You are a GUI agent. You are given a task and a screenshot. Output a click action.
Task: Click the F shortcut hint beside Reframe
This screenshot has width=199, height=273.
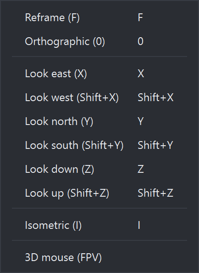[140, 17]
